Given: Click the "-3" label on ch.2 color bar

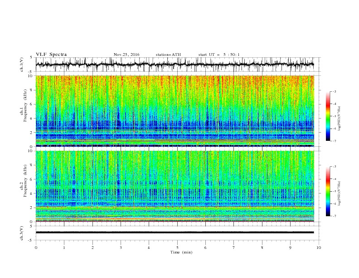Looking at the screenshot, I should pyautogui.click(x=335, y=167).
